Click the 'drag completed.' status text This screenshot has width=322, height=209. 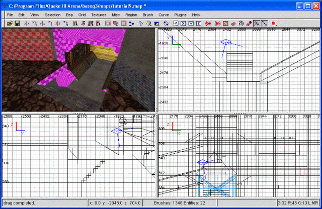[x=19, y=203]
